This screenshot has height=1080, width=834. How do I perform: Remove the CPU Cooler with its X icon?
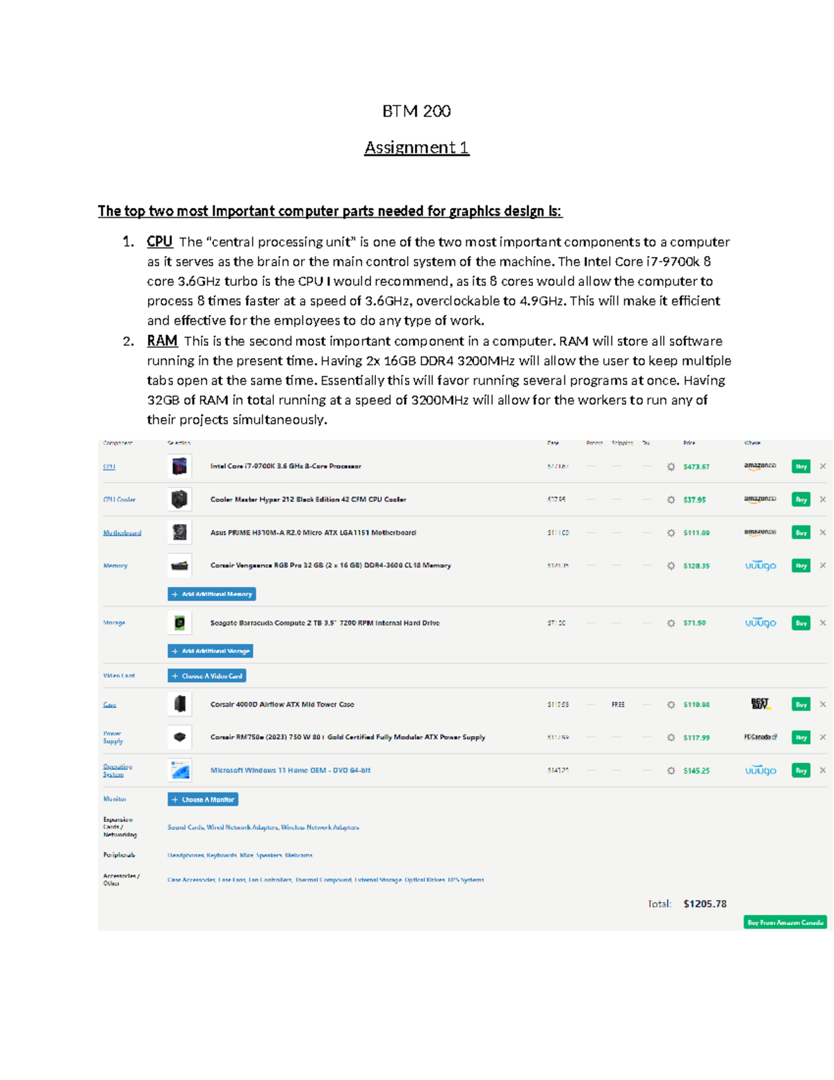[823, 499]
